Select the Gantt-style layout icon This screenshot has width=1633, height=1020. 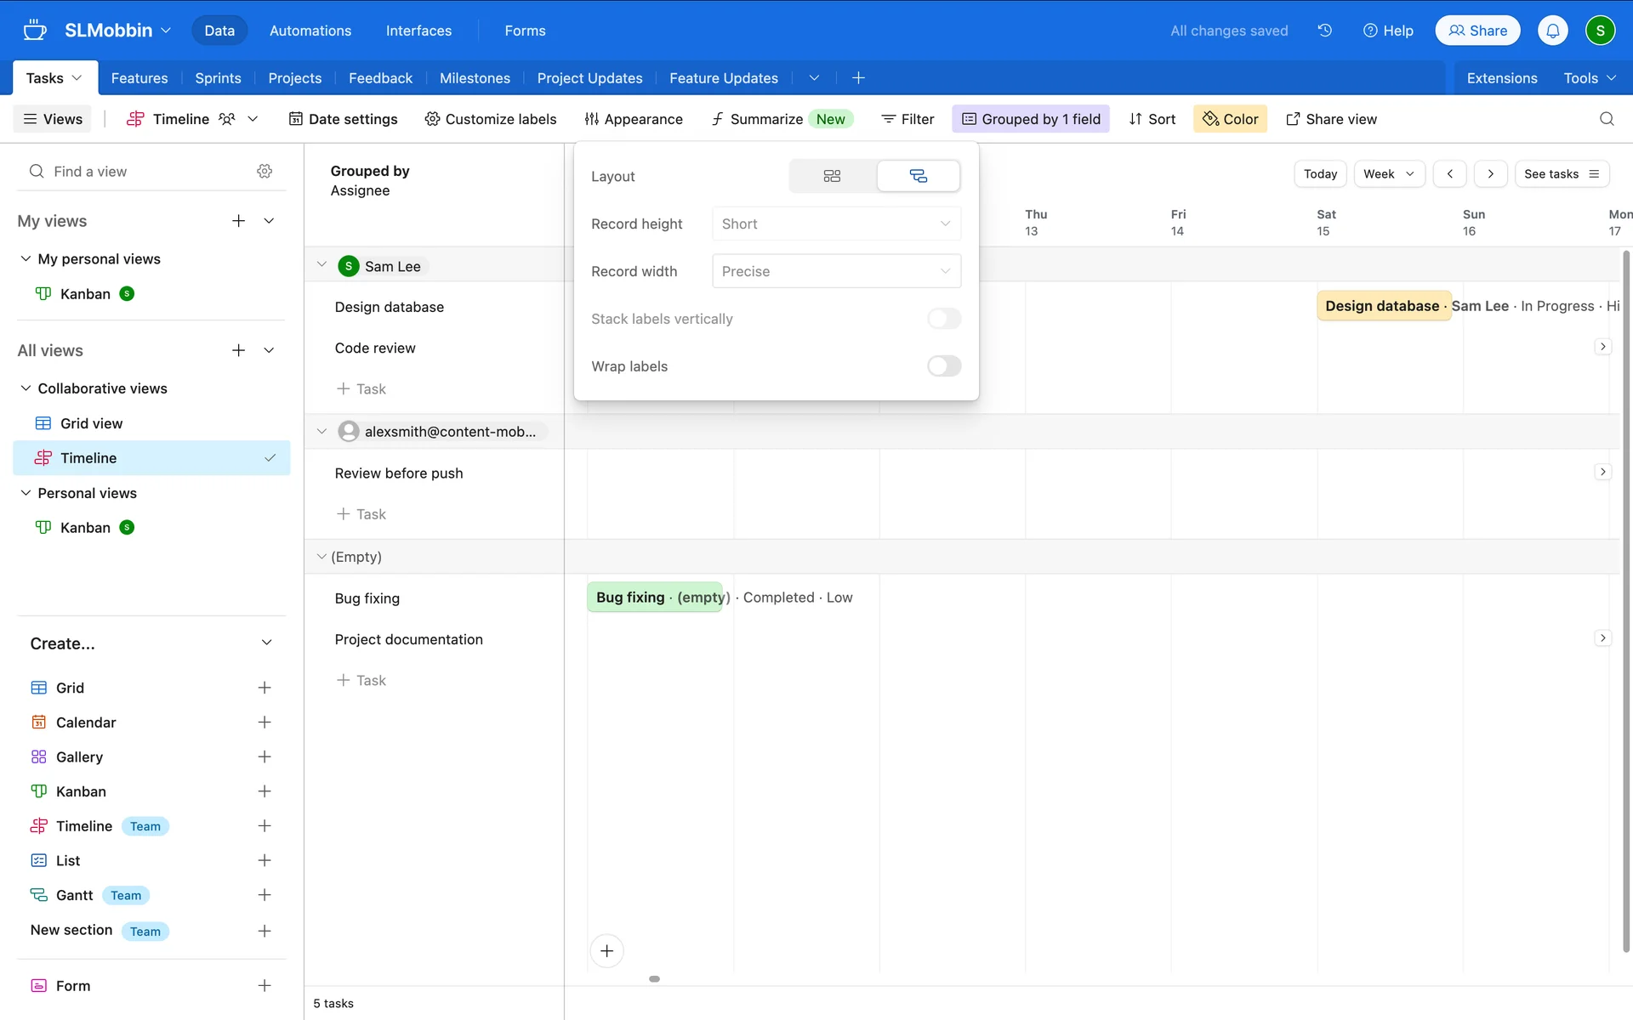pos(918,176)
